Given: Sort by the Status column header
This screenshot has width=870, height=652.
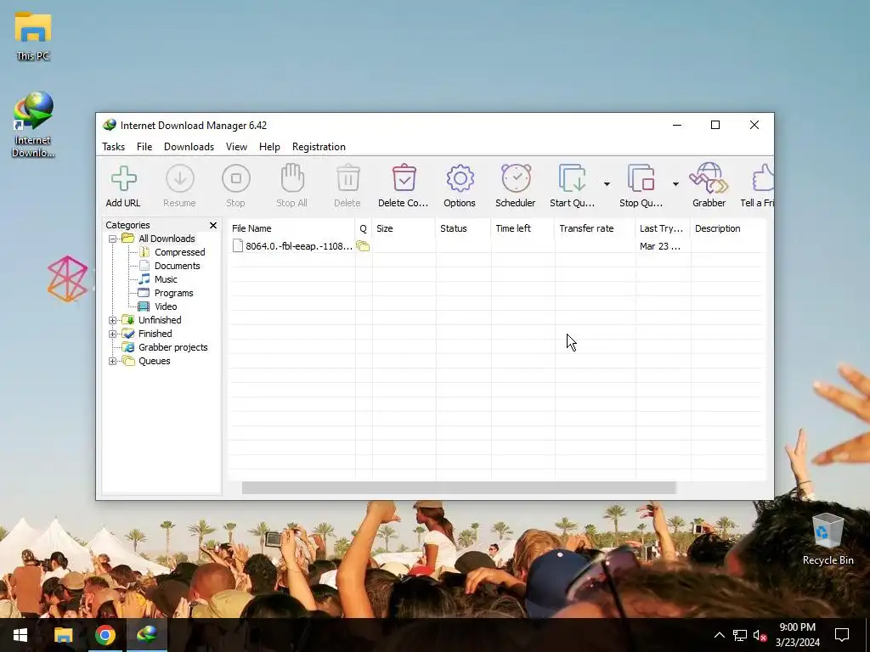Looking at the screenshot, I should click(x=463, y=228).
